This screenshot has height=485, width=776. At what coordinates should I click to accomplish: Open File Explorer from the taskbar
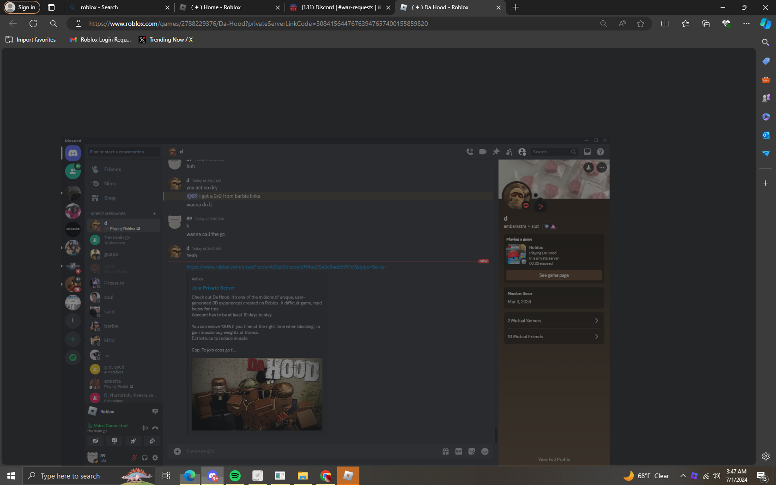(303, 476)
